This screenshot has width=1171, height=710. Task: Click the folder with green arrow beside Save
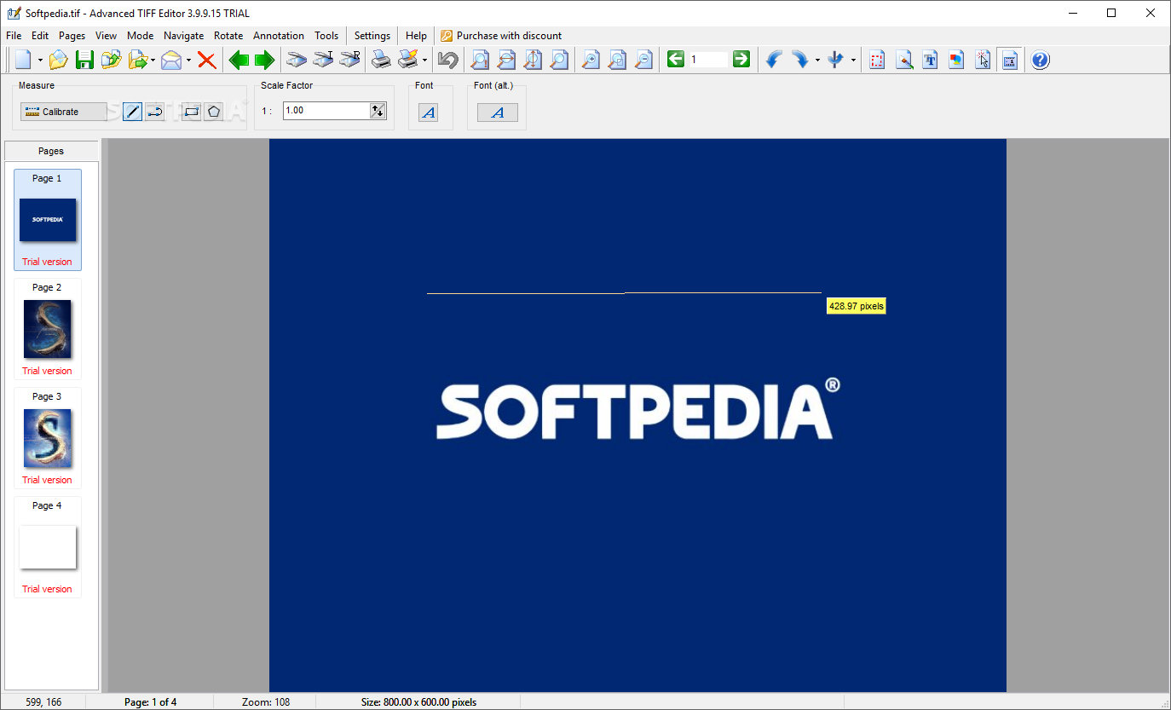coord(111,60)
